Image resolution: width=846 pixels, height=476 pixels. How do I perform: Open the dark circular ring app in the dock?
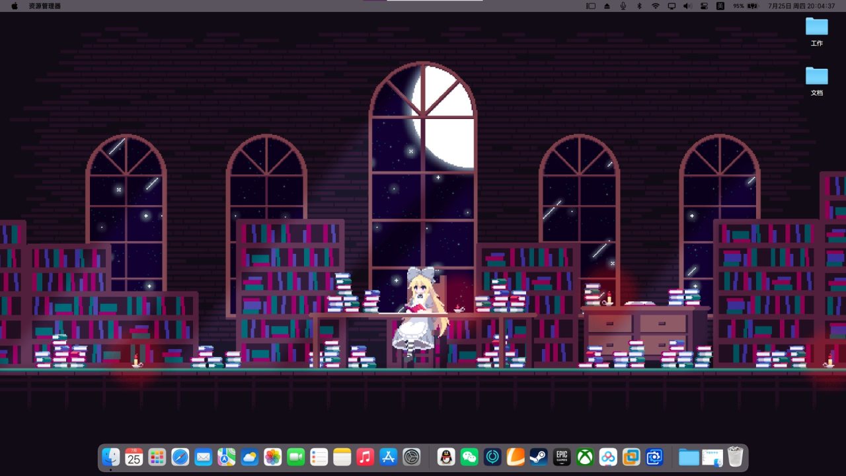492,457
